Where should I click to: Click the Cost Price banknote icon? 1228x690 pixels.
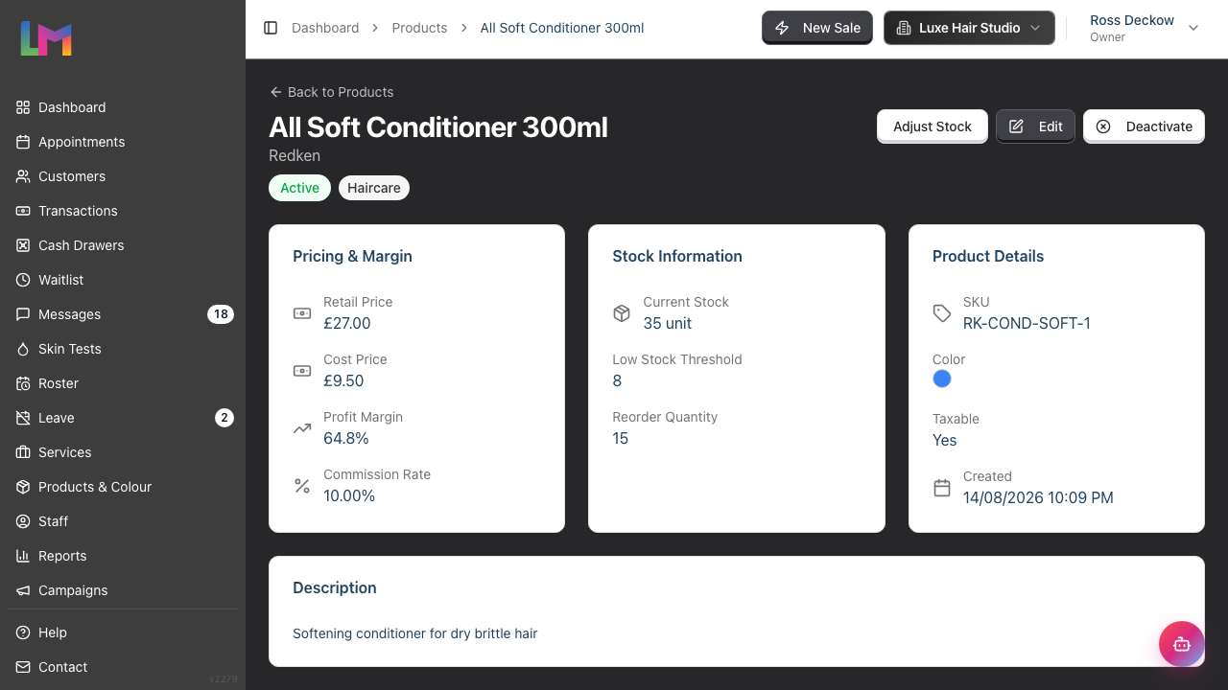302,371
